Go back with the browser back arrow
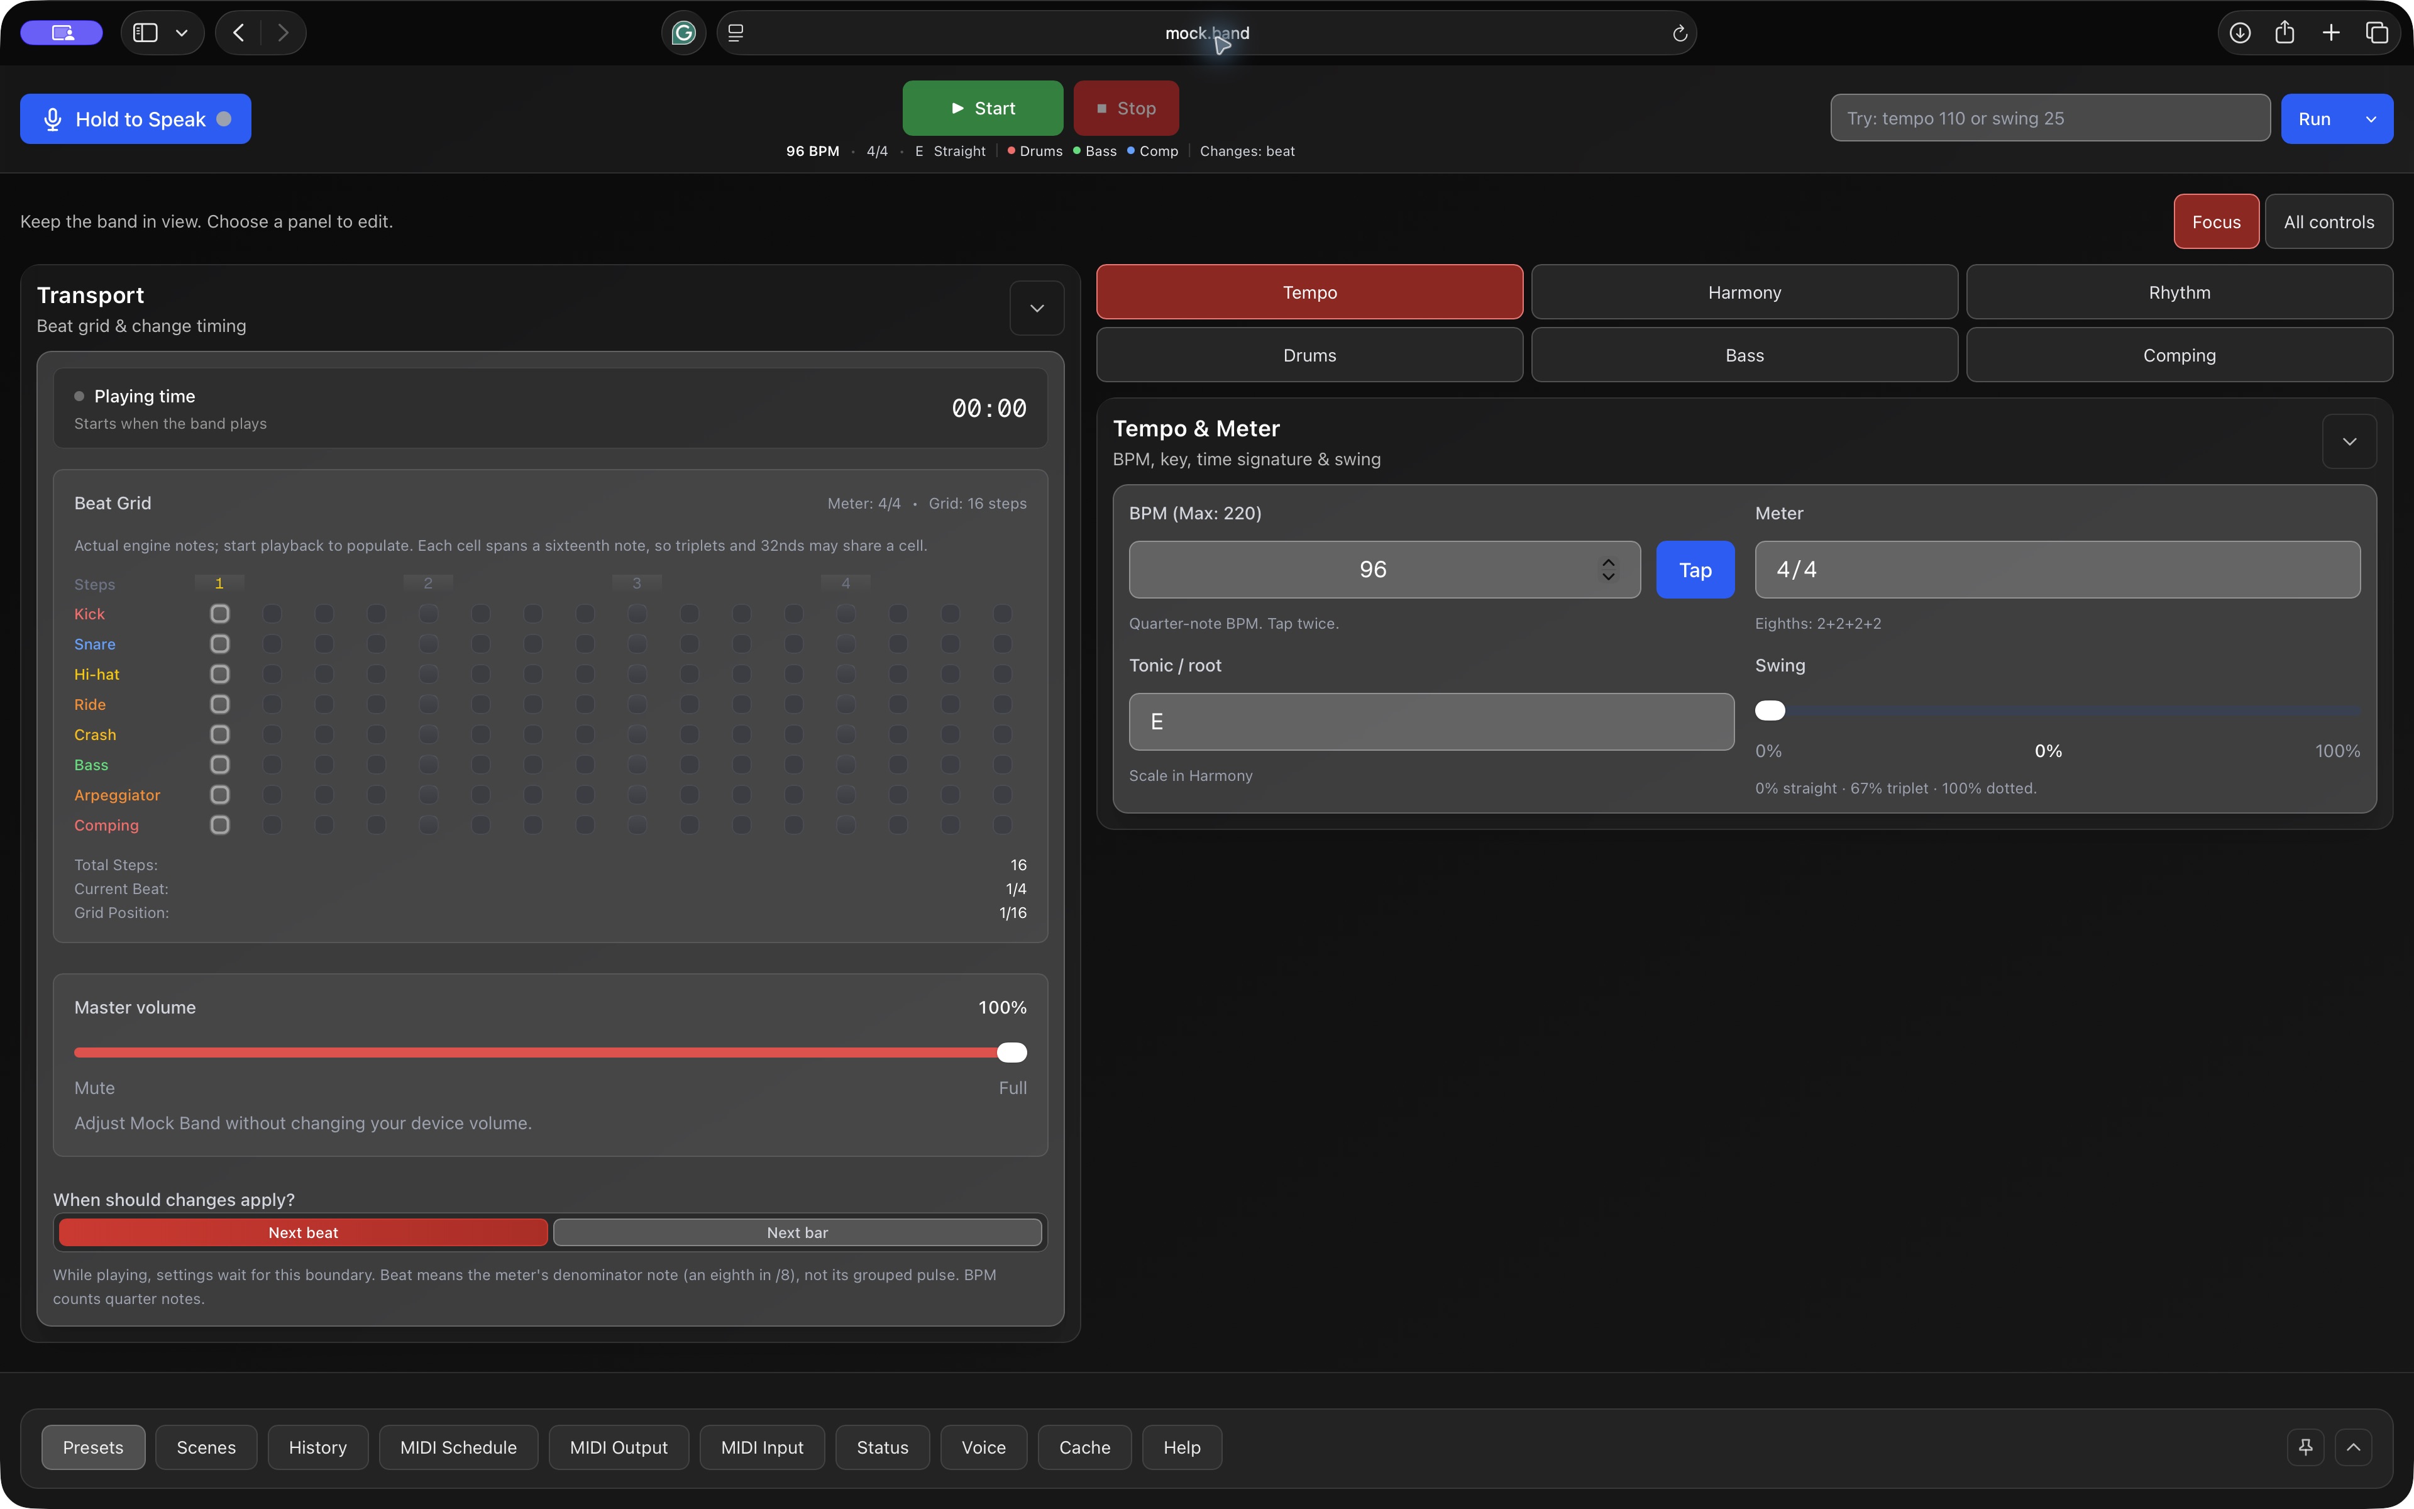Image resolution: width=2414 pixels, height=1509 pixels. (238, 33)
